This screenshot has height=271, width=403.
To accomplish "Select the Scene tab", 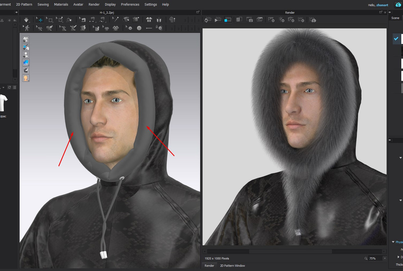I will point(395,18).
